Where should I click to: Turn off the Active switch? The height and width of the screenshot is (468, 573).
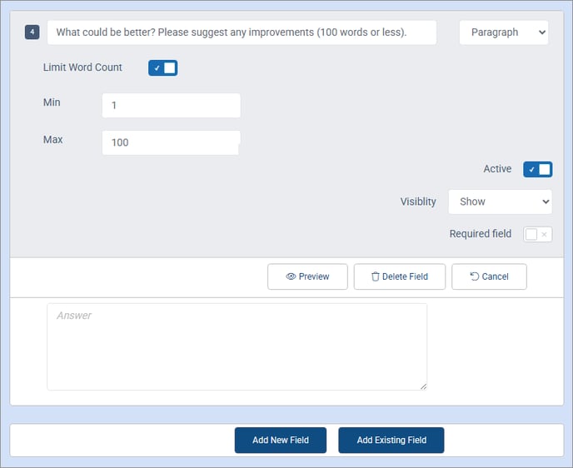click(x=537, y=170)
